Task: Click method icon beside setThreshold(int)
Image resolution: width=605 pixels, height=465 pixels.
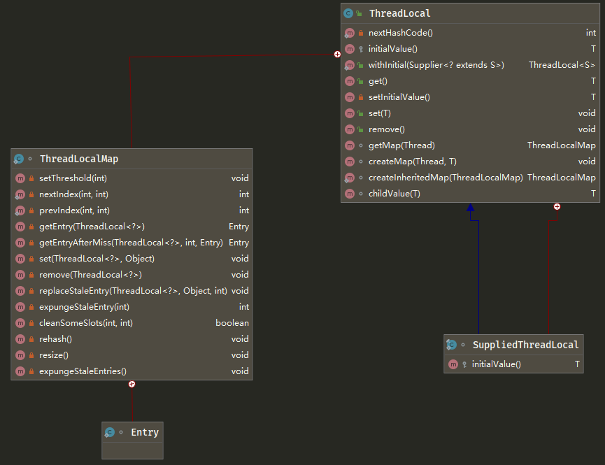Action: click(20, 178)
